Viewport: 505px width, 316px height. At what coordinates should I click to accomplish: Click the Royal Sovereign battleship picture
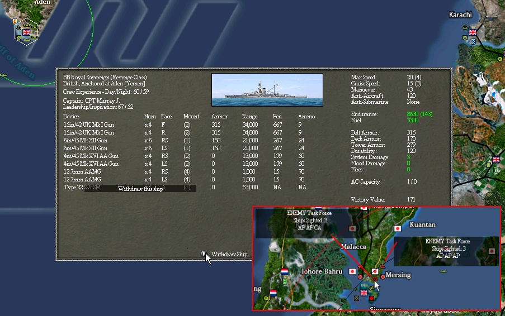[267, 90]
